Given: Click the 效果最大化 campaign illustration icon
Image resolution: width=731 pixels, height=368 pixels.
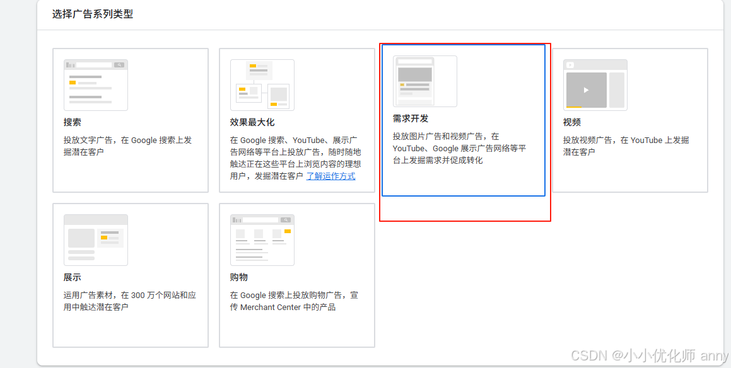Looking at the screenshot, I should coord(262,85).
